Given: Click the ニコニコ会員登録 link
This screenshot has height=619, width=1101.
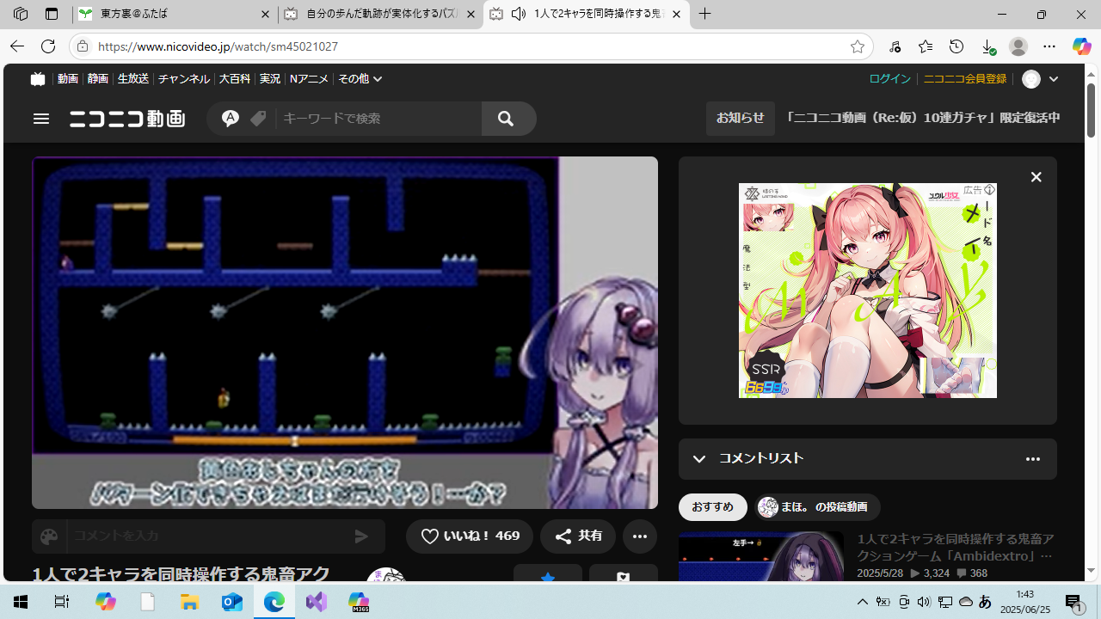Looking at the screenshot, I should click(964, 79).
